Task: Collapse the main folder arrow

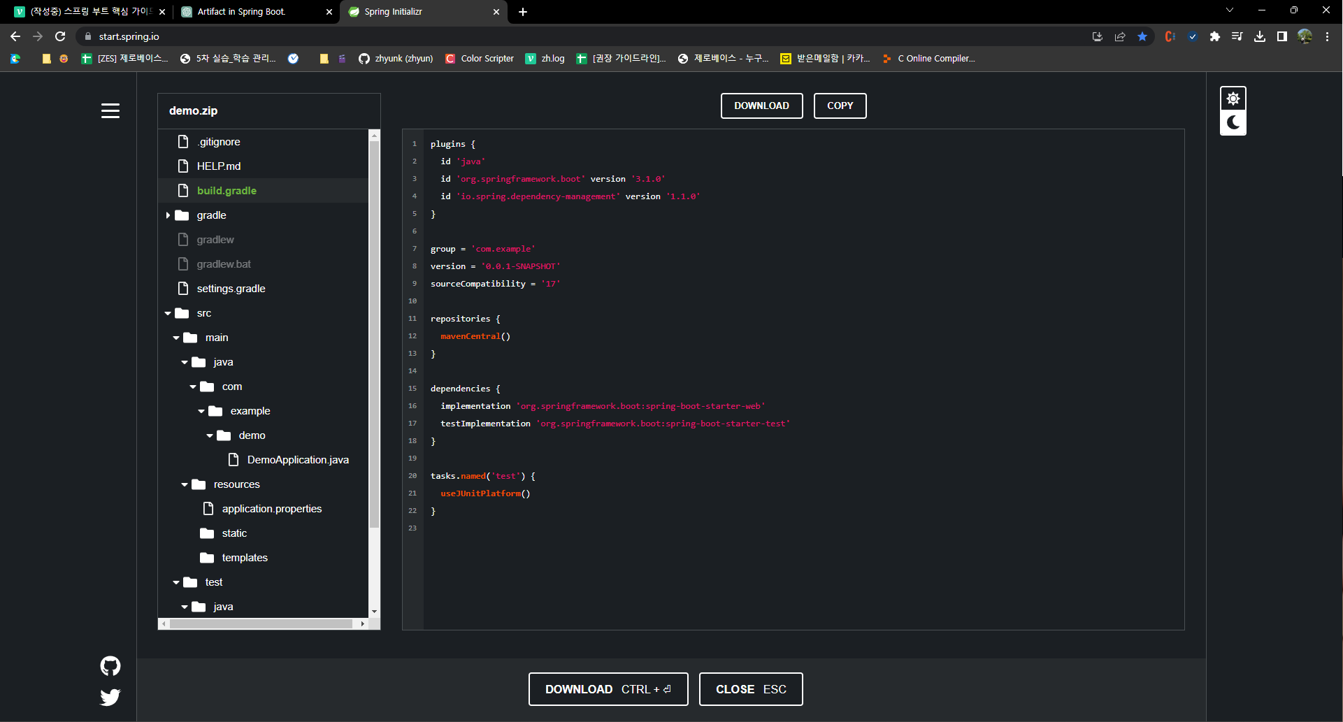Action: pyautogui.click(x=176, y=338)
